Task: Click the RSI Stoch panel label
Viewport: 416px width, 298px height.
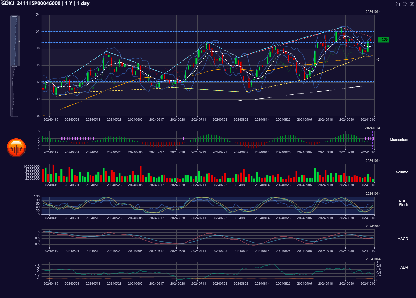Action: tap(403, 203)
